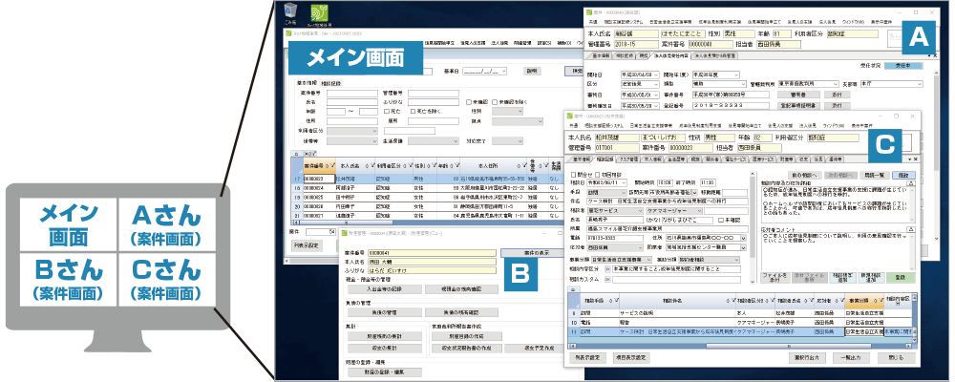Switch to the 相談記録 tab in main window

(x=342, y=83)
